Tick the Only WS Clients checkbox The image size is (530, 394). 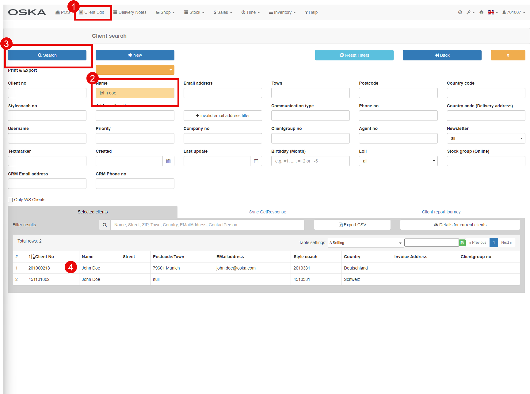[10, 200]
